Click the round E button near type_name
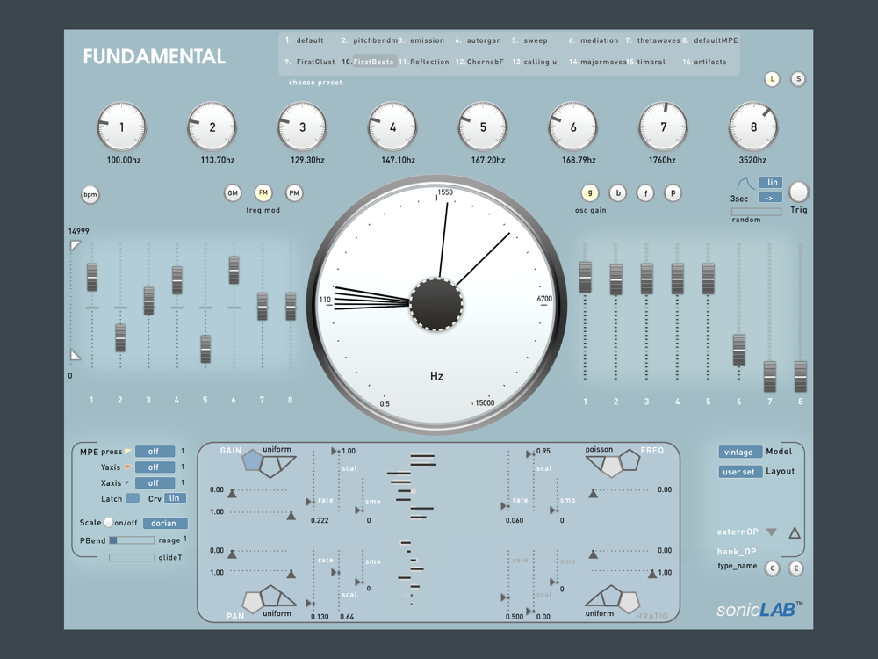This screenshot has height=659, width=878. (795, 568)
